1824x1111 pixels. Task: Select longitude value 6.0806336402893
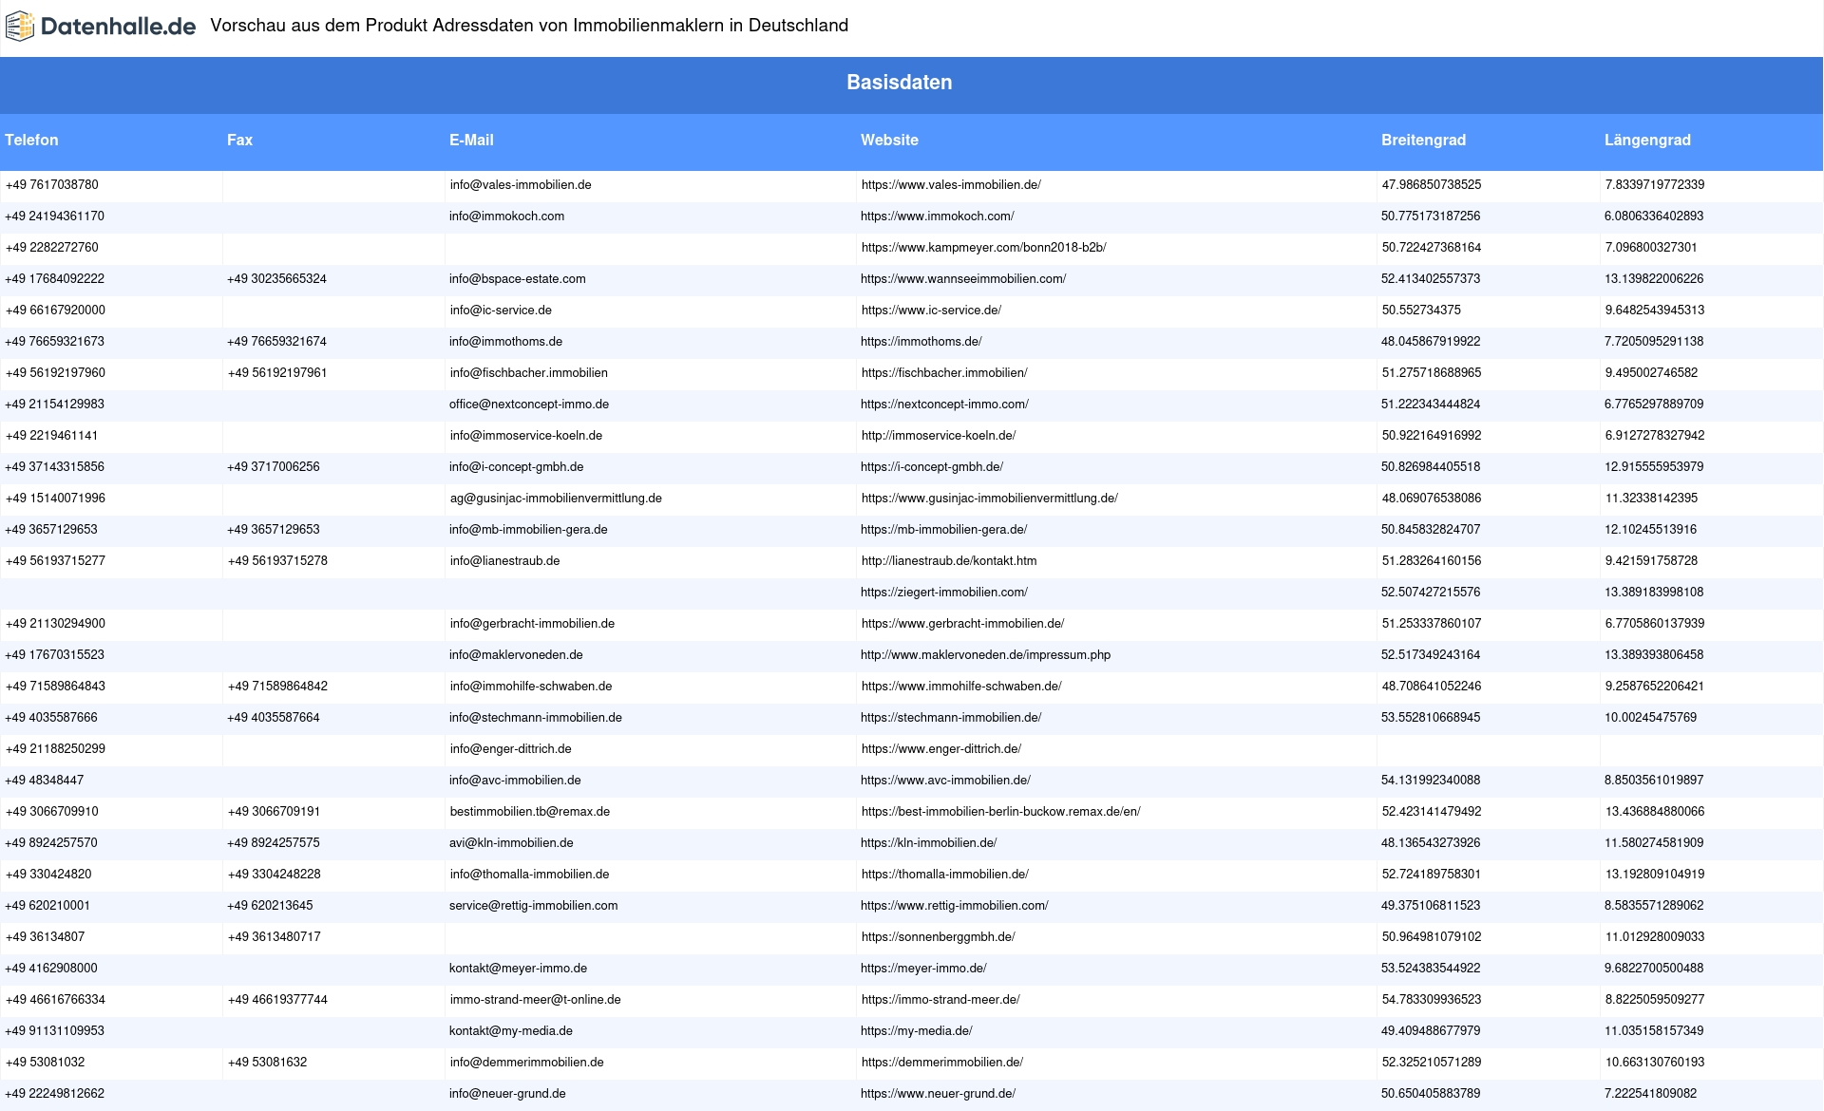[1654, 217]
